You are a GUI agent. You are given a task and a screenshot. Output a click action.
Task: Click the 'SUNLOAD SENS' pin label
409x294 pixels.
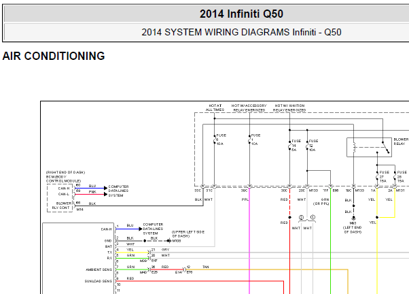(99, 281)
